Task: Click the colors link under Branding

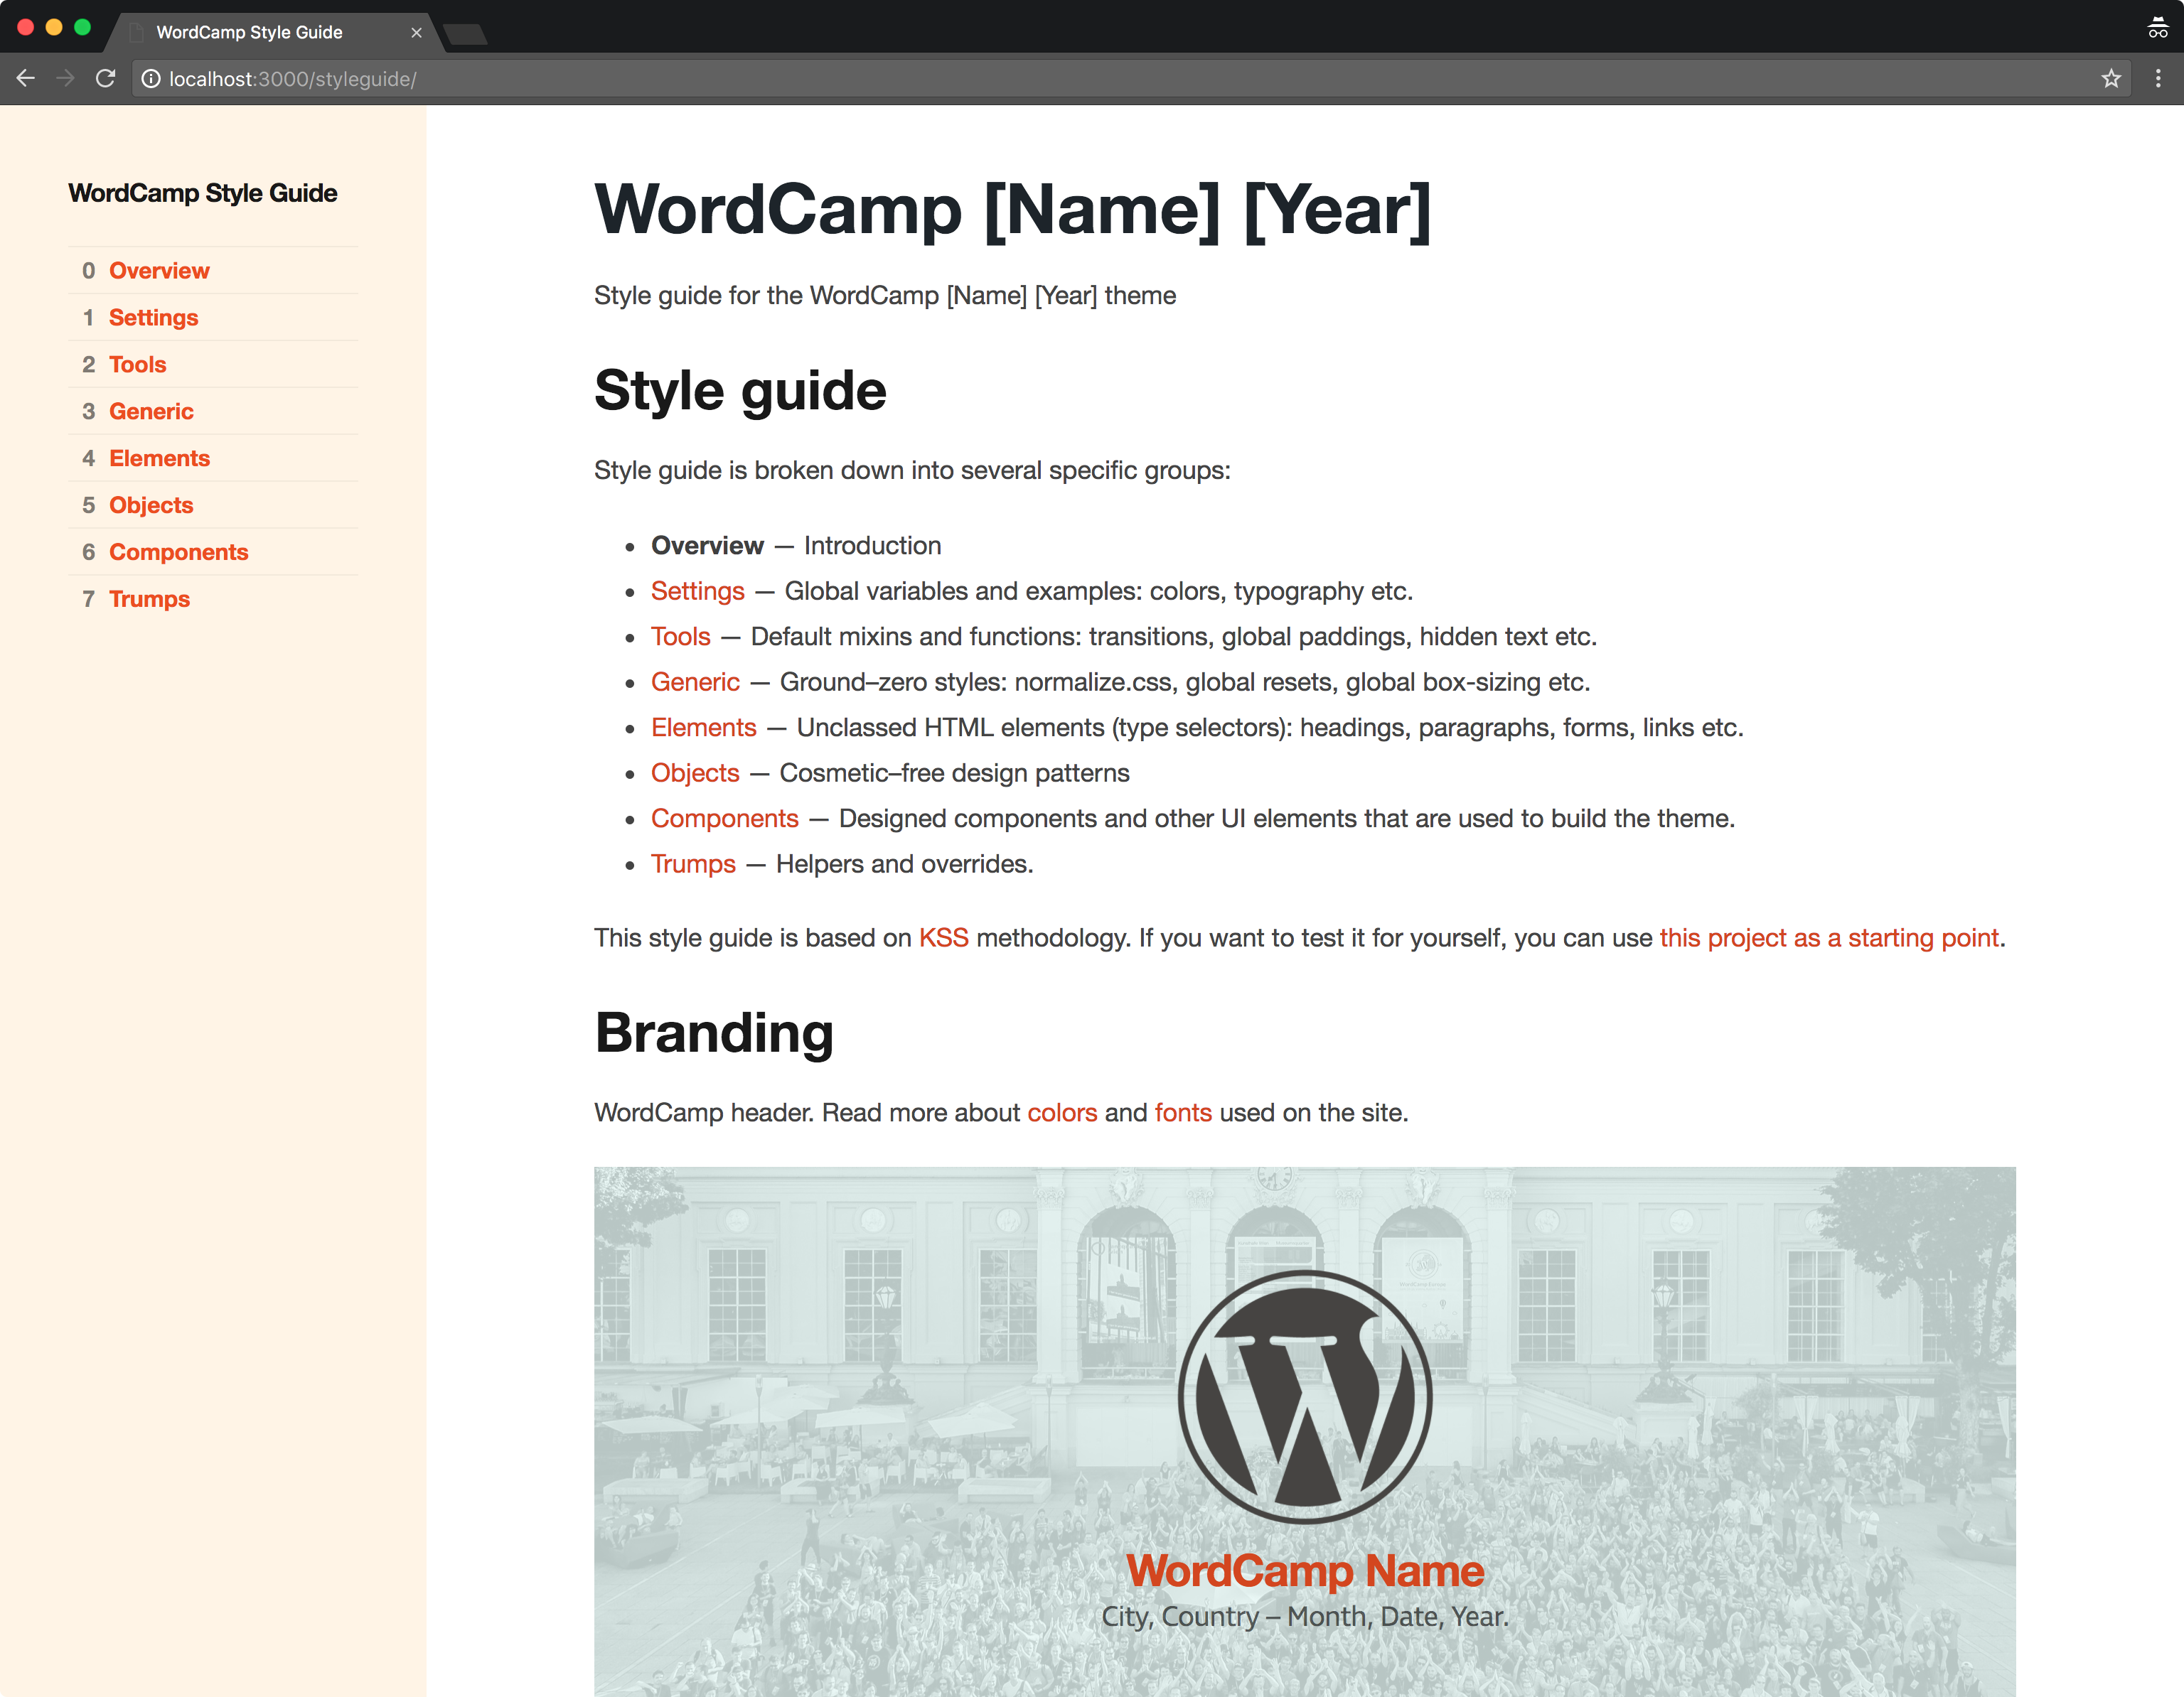Action: (x=1061, y=1112)
